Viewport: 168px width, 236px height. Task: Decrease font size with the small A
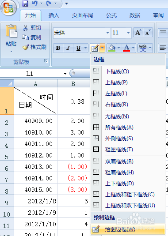point(148,32)
